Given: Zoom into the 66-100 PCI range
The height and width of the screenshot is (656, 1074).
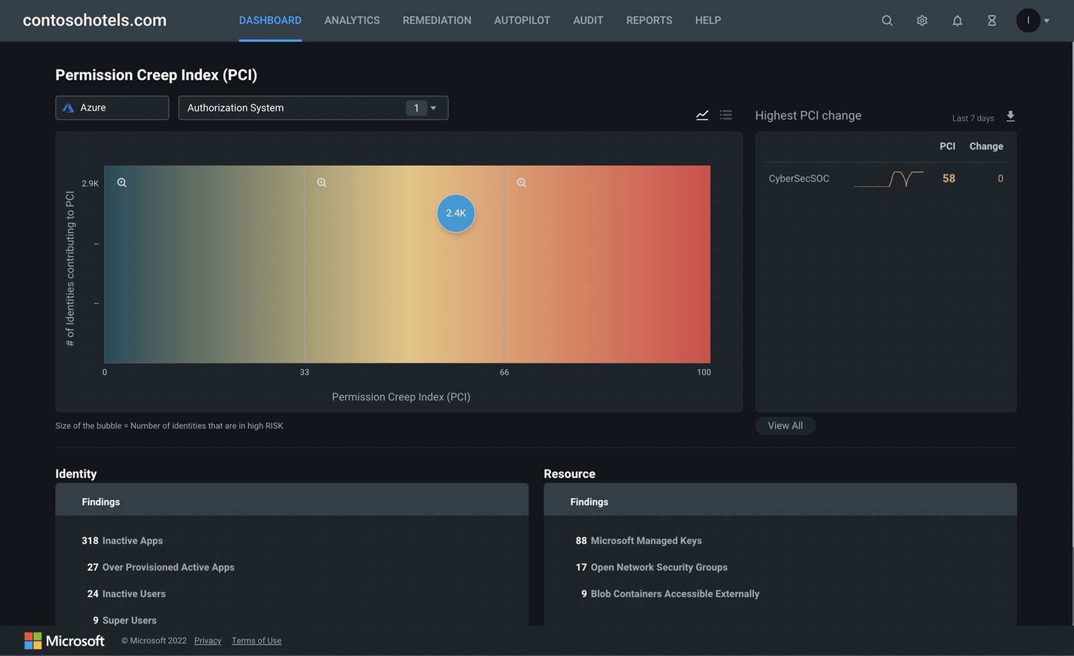Looking at the screenshot, I should pos(522,183).
